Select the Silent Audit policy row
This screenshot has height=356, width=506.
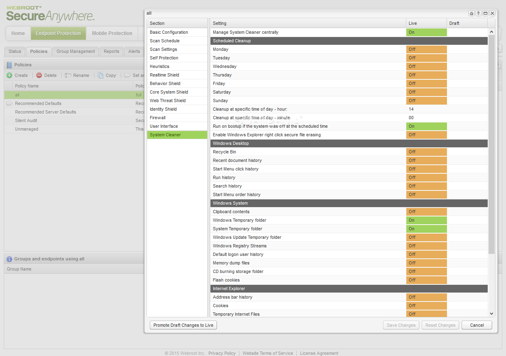point(74,120)
